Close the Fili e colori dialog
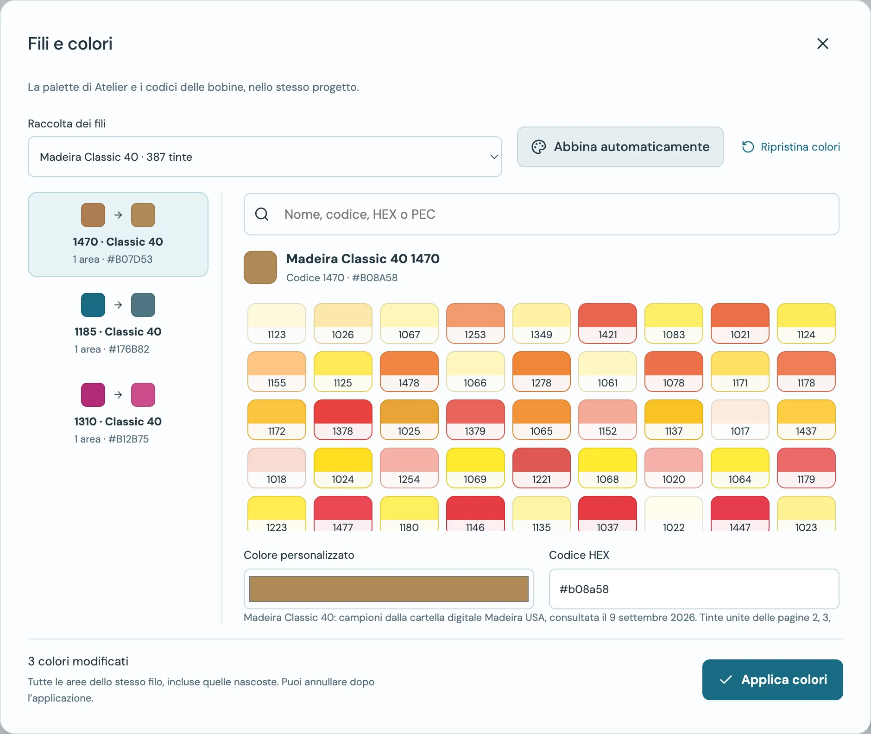 coord(822,44)
